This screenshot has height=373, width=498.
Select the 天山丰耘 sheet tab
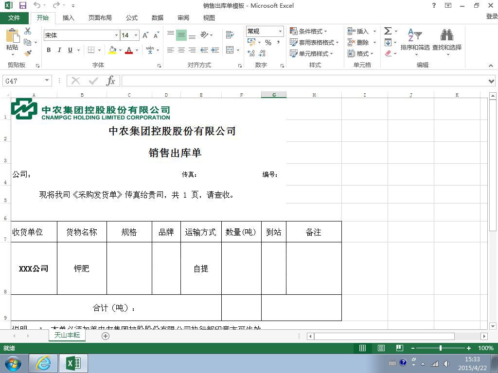pos(67,335)
